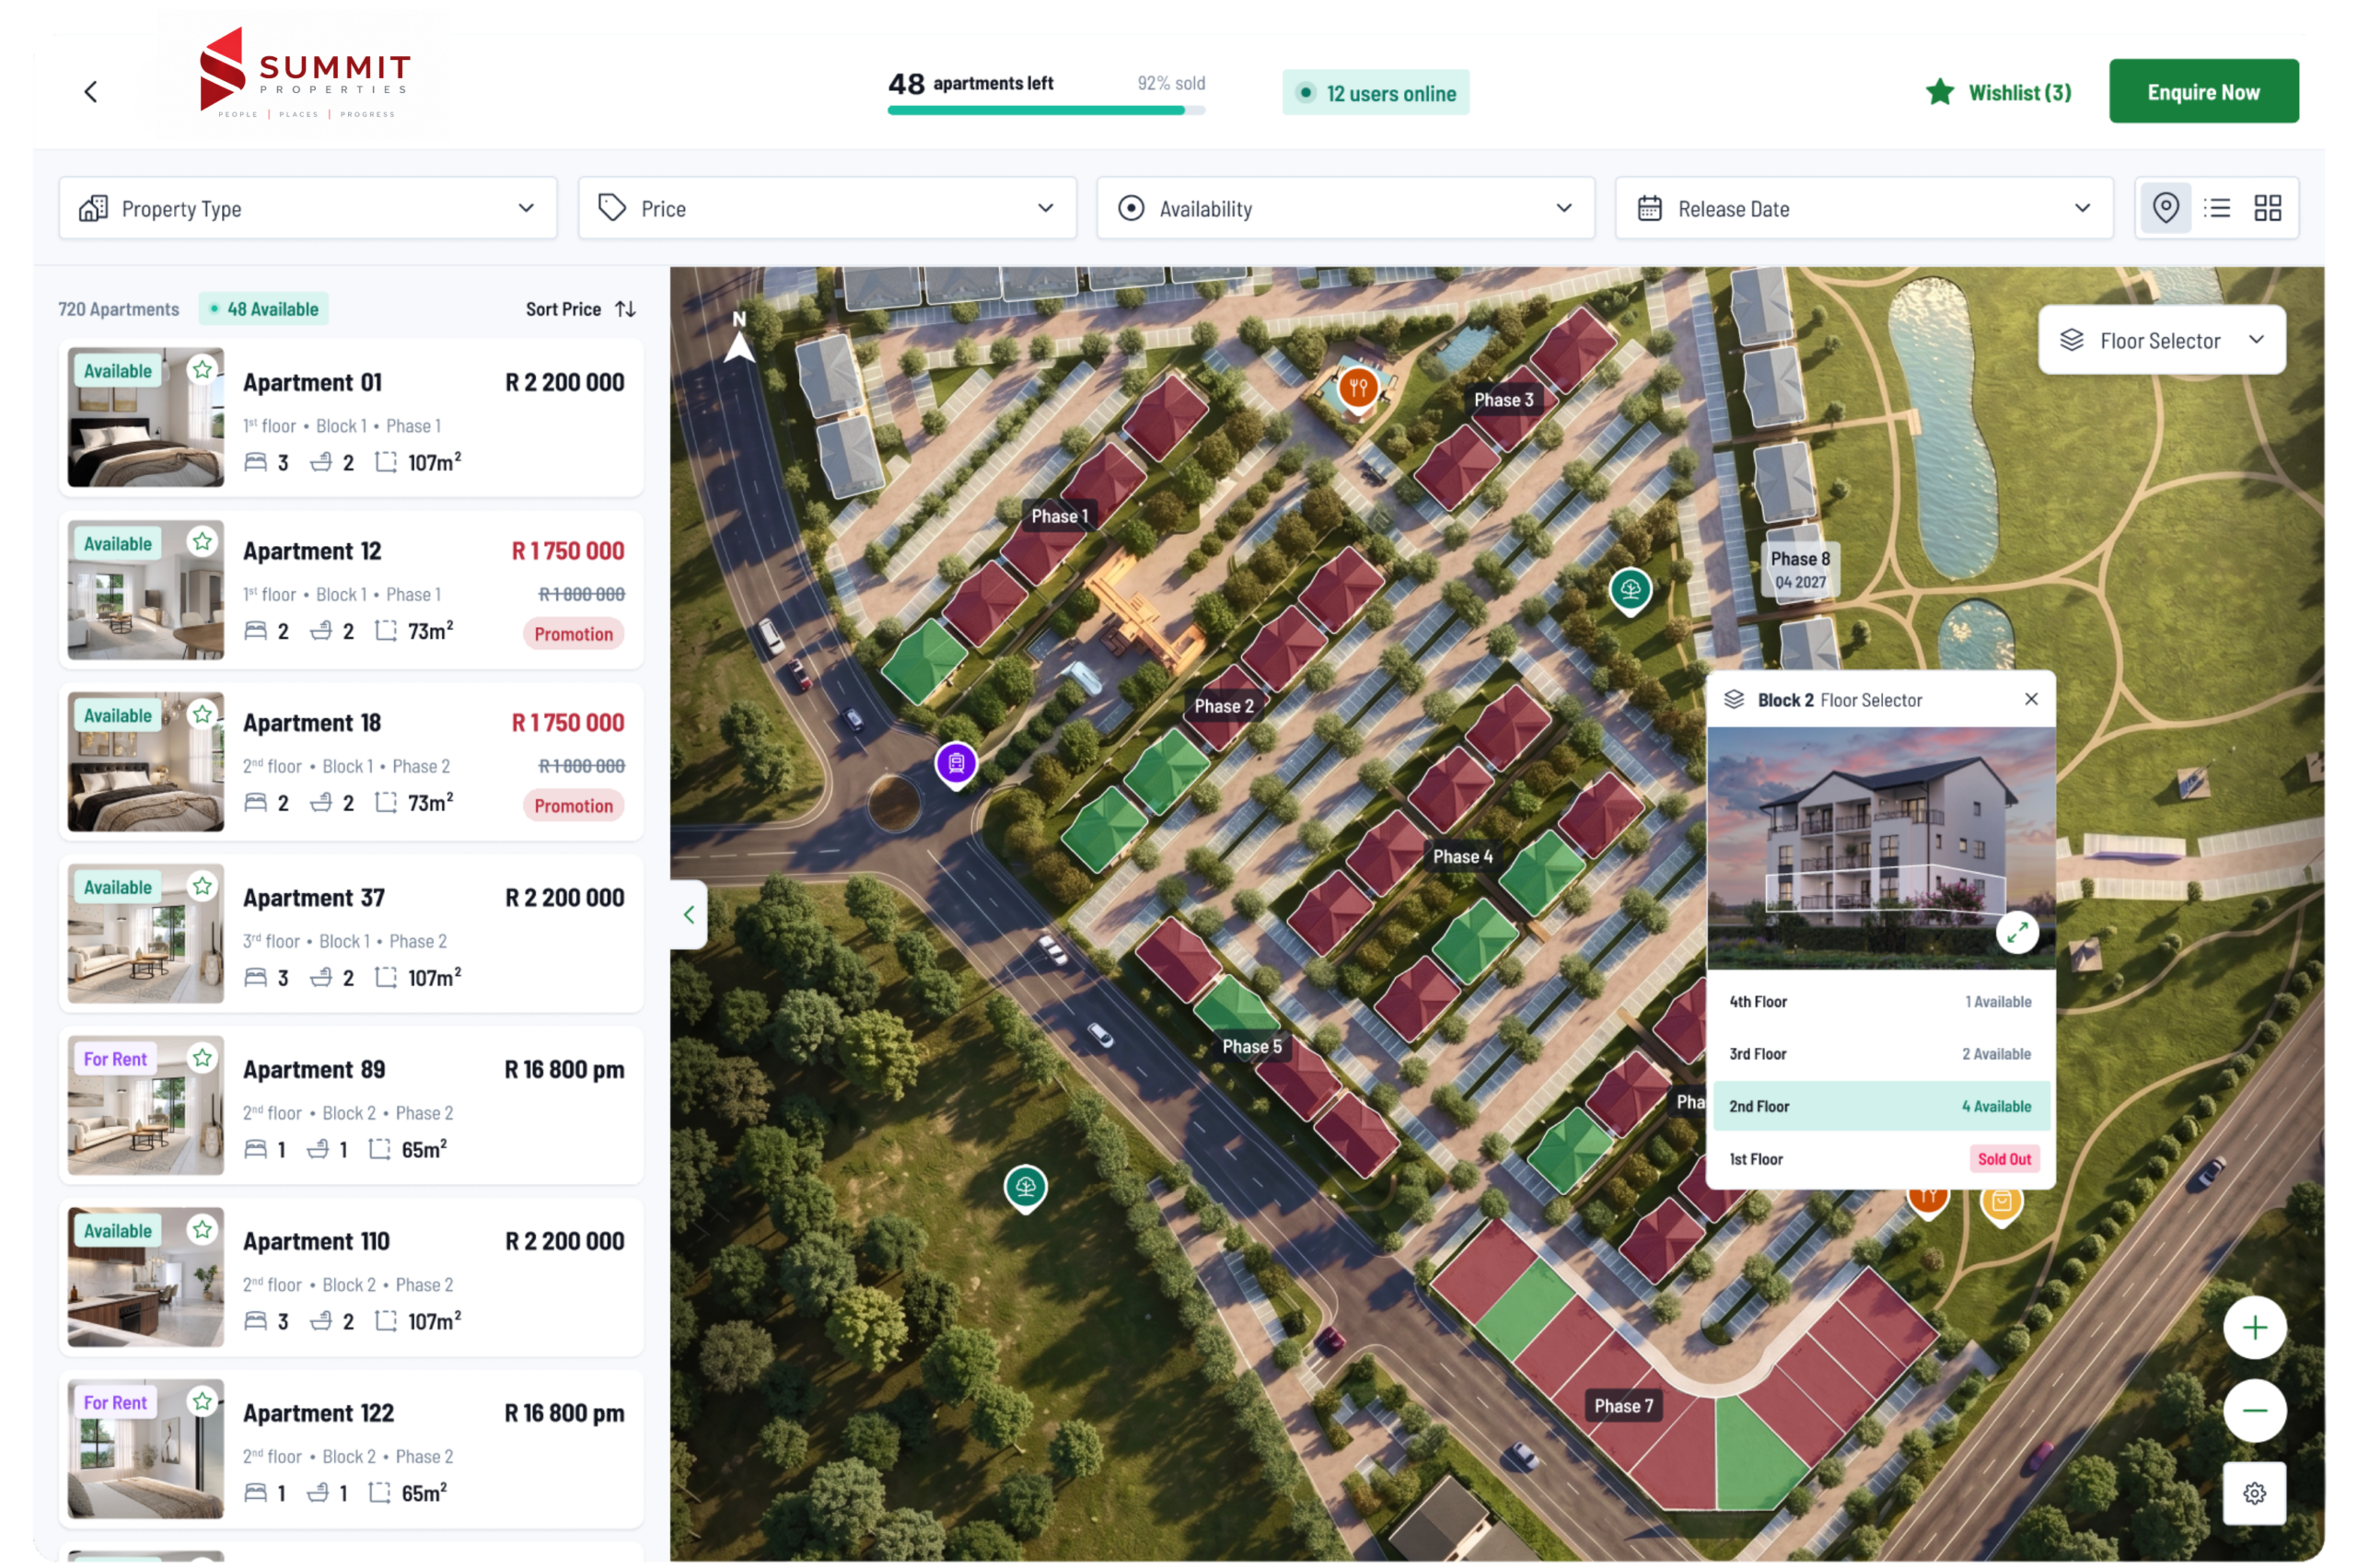Select 3rd Floor with 2 Available
The width and height of the screenshot is (2357, 1568).
[1880, 1054]
